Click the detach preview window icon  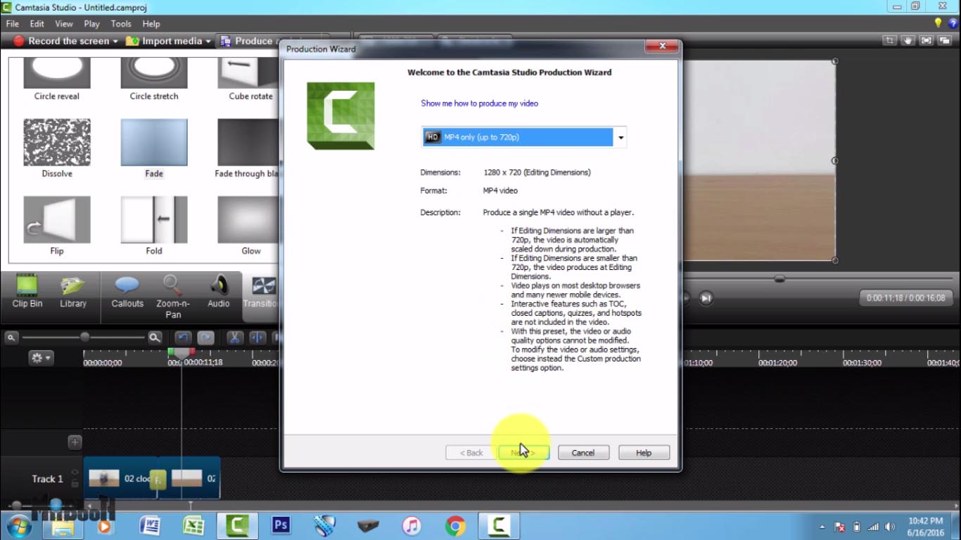pos(945,41)
